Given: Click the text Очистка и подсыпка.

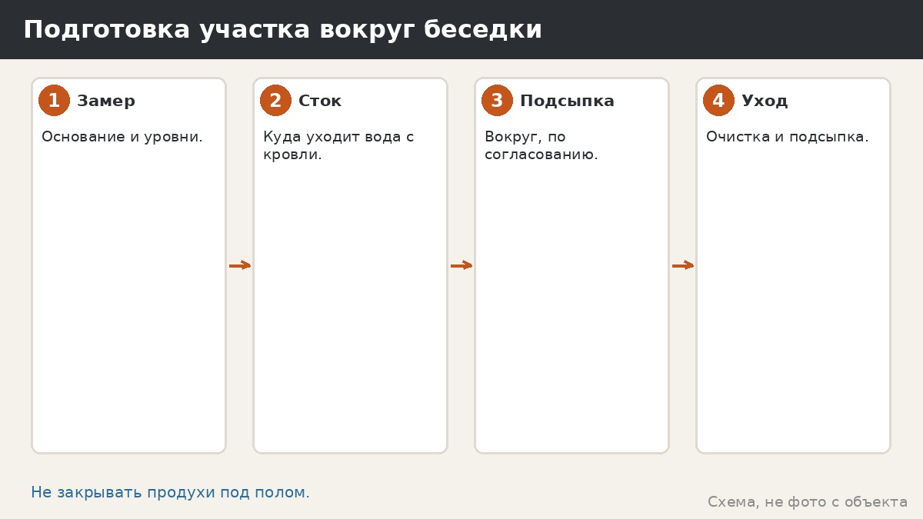Looking at the screenshot, I should [788, 137].
